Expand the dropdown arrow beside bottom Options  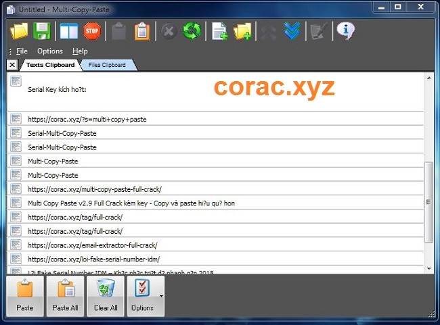pyautogui.click(x=161, y=296)
